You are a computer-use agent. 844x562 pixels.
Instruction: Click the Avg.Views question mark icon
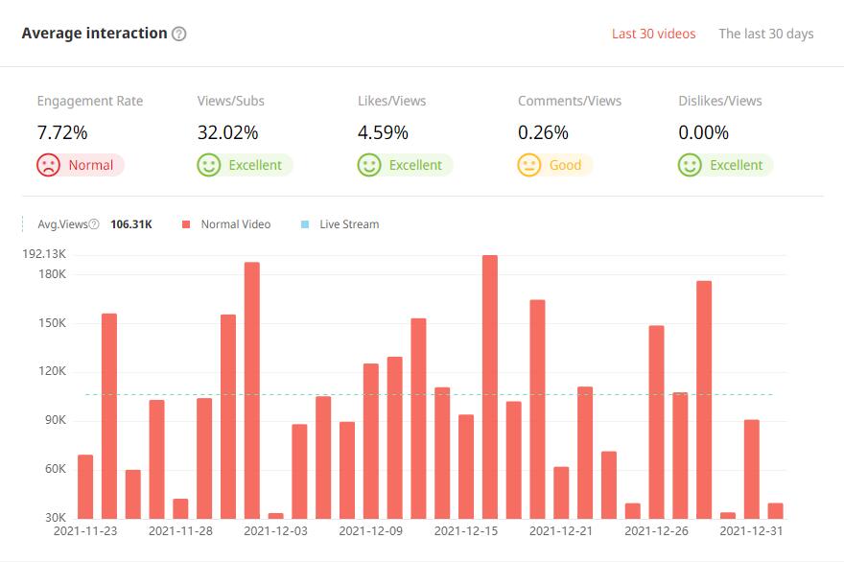(x=94, y=224)
